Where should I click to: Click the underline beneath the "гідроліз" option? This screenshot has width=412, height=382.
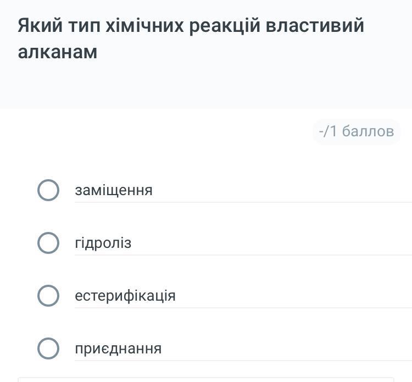(x=242, y=255)
